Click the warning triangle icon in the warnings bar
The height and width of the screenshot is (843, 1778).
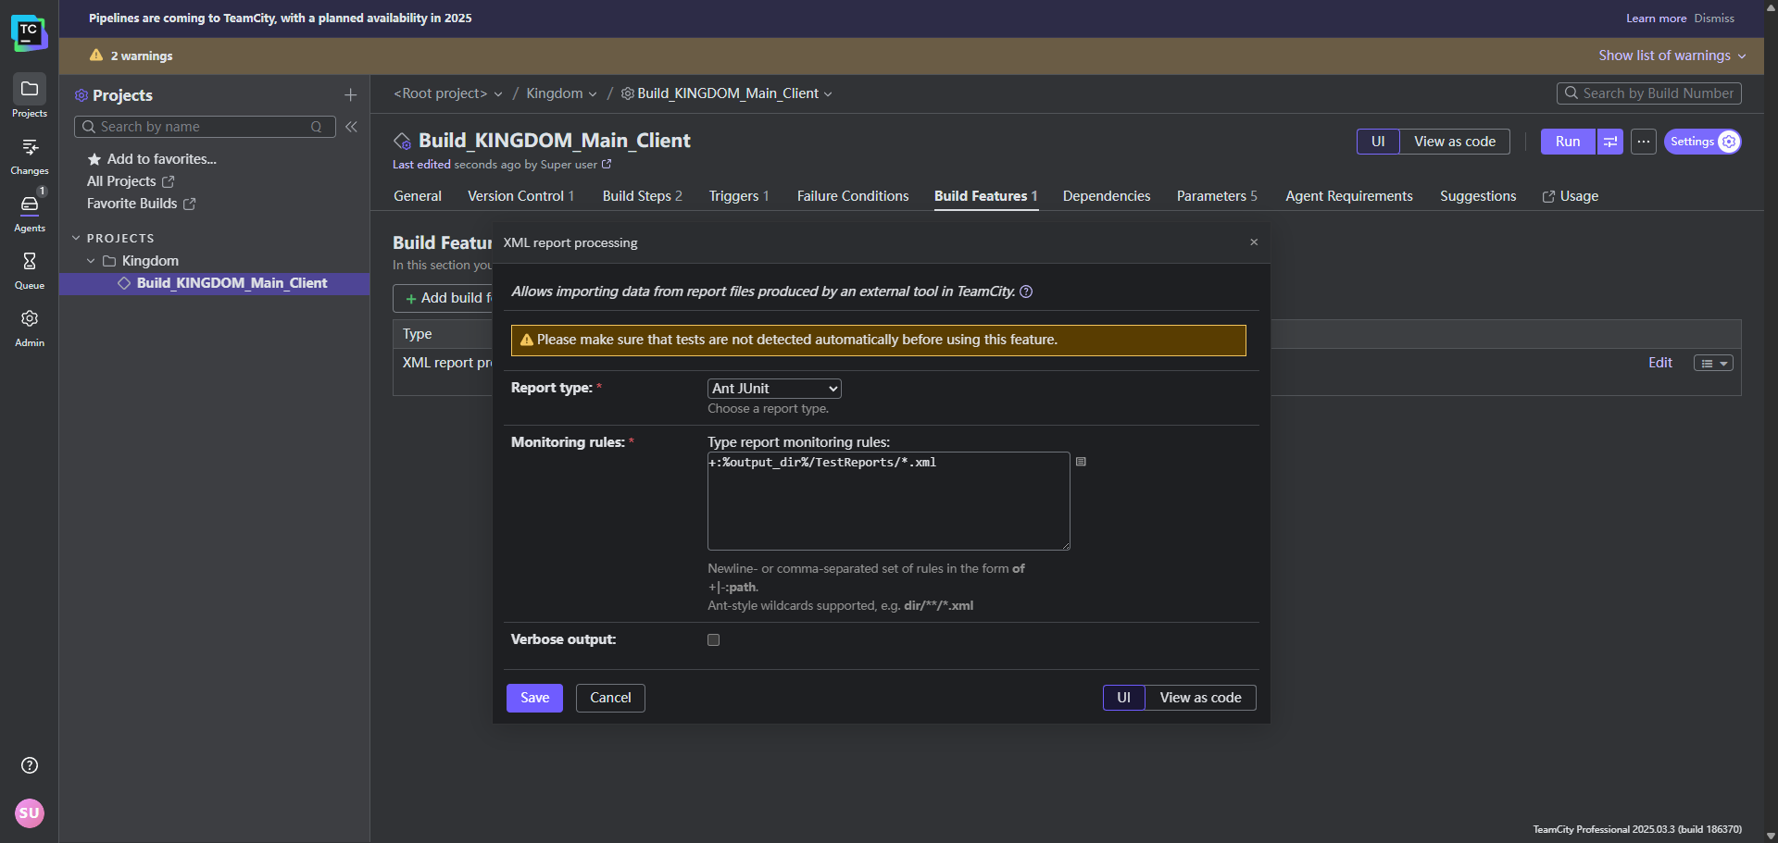coord(96,56)
